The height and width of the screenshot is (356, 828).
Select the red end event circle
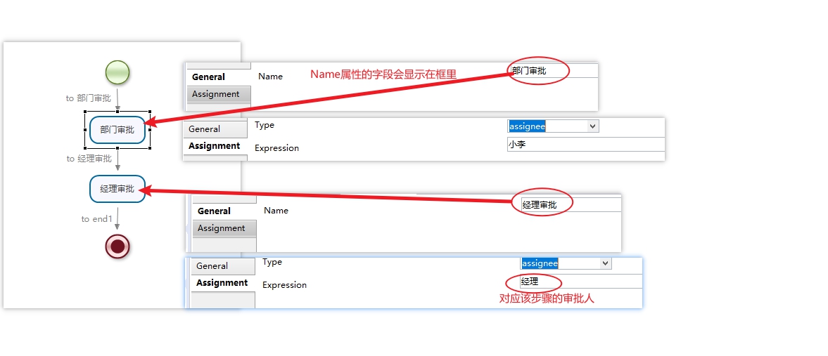pos(117,246)
